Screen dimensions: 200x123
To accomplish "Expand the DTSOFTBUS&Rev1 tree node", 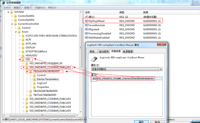I will pos(20,51).
